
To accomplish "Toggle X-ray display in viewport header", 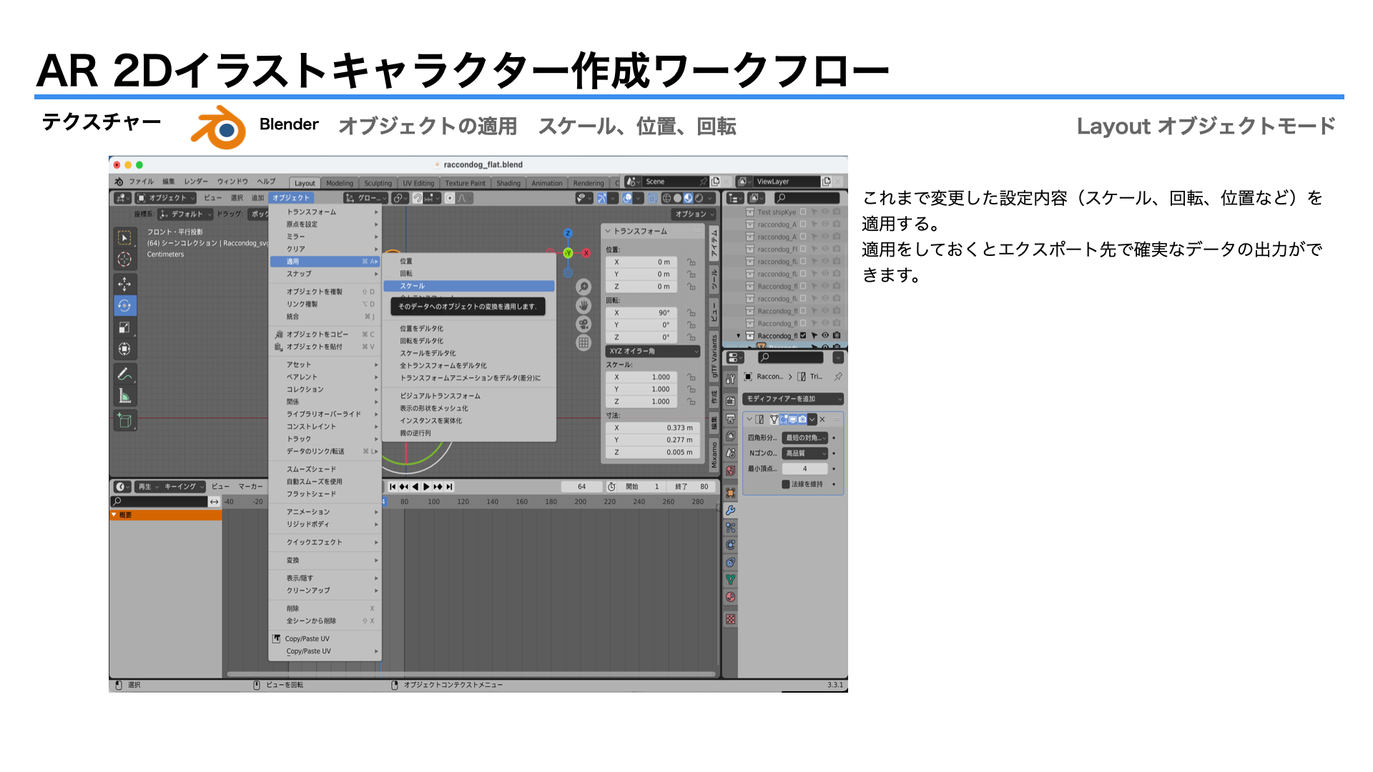I will click(x=652, y=198).
